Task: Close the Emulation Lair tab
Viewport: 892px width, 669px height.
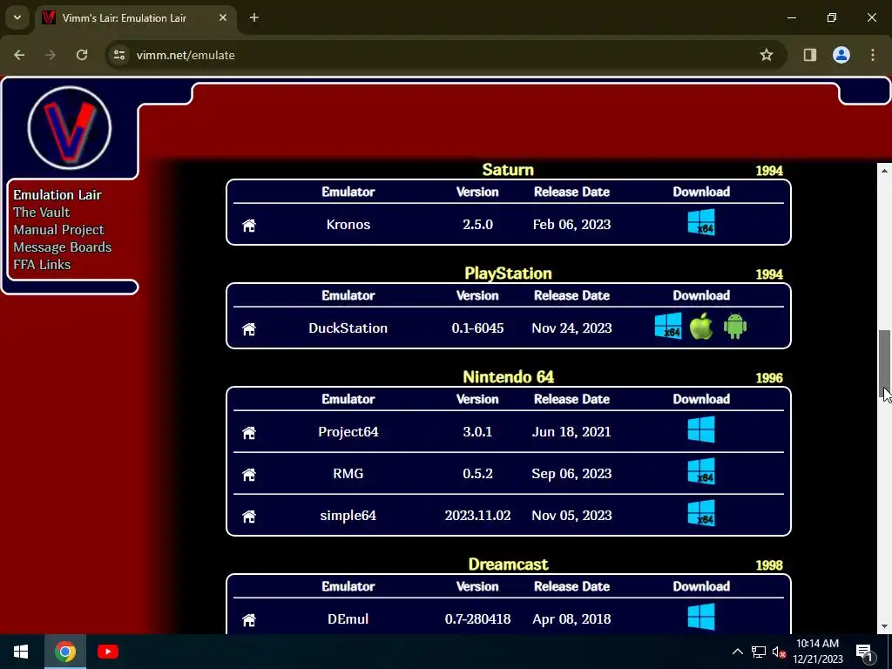Action: pyautogui.click(x=223, y=18)
